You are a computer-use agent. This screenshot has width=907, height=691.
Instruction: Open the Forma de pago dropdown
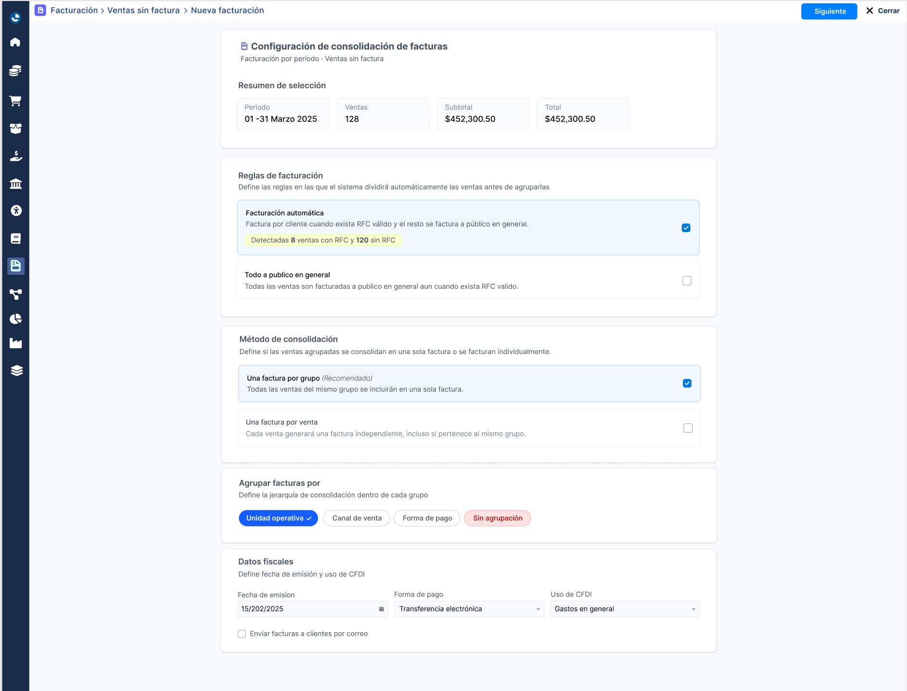[x=469, y=609]
